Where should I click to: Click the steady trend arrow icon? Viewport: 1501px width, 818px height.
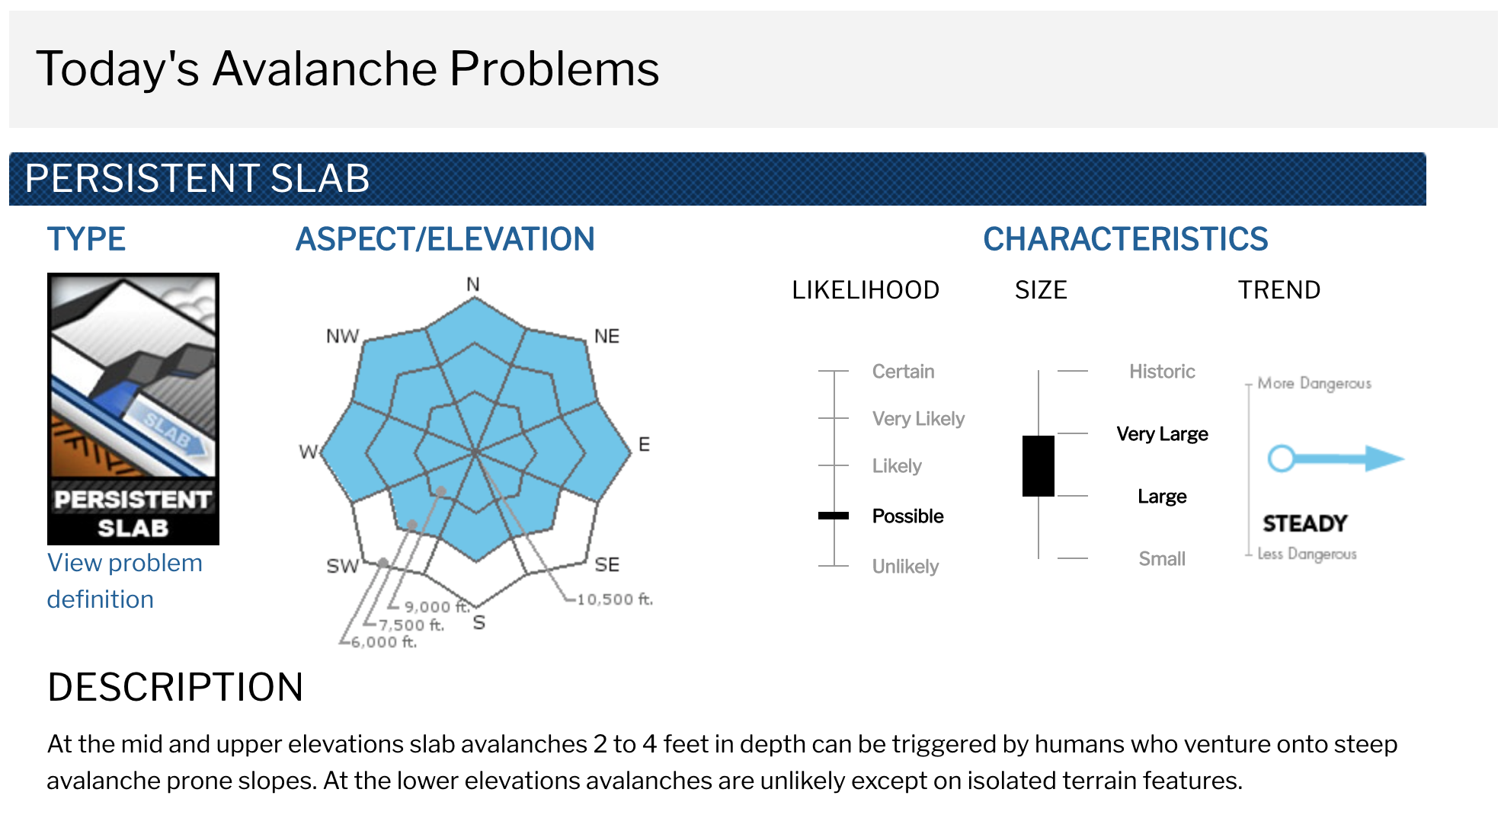click(x=1336, y=459)
